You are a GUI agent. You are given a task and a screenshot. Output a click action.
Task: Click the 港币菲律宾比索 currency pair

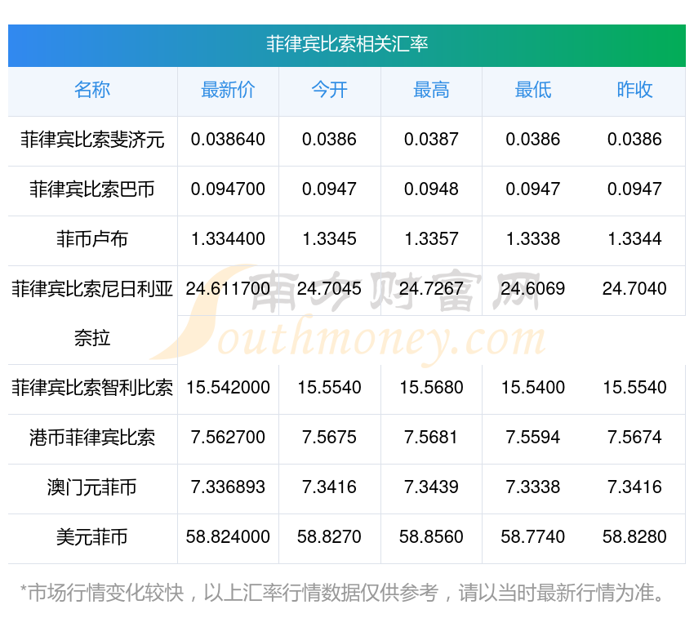(x=92, y=438)
